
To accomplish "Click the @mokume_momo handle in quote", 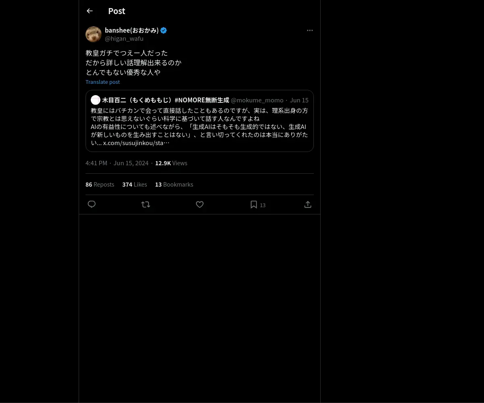I will coord(257,100).
